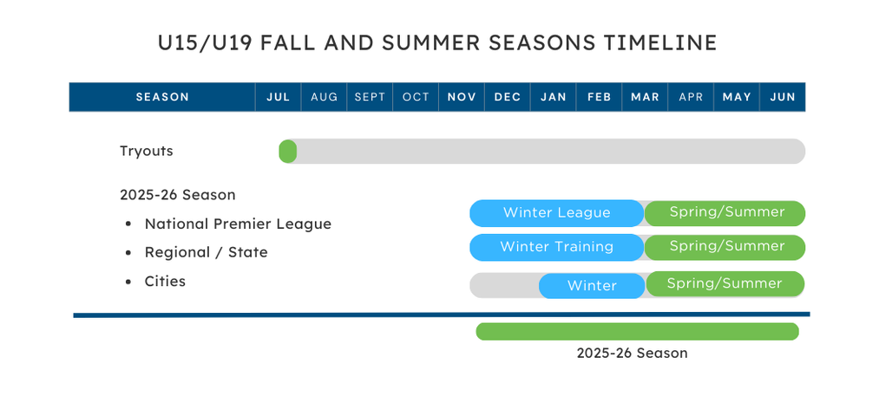The height and width of the screenshot is (396, 879).
Task: Click the gray Tryouts track bar
Action: pos(542,152)
